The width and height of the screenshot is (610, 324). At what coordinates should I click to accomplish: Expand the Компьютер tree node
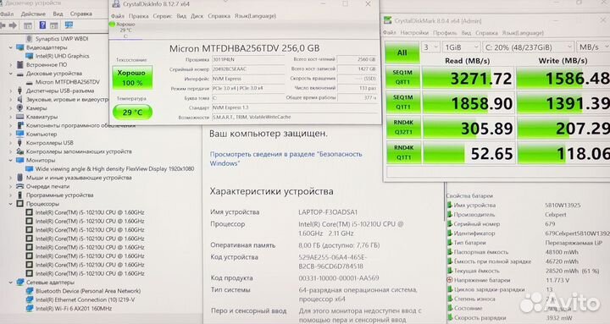coord(10,134)
